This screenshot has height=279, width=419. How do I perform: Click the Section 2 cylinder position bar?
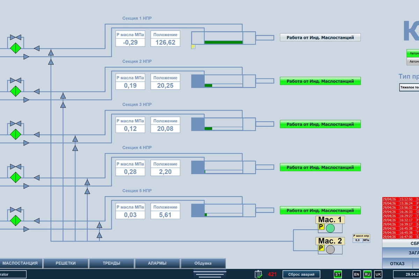tap(223, 85)
